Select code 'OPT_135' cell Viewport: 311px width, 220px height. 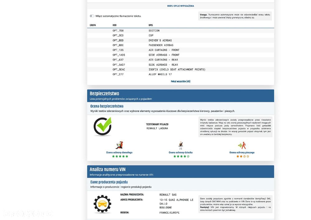tap(118, 50)
